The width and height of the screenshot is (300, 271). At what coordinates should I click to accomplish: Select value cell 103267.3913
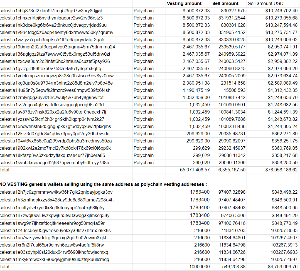(x=284, y=245)
